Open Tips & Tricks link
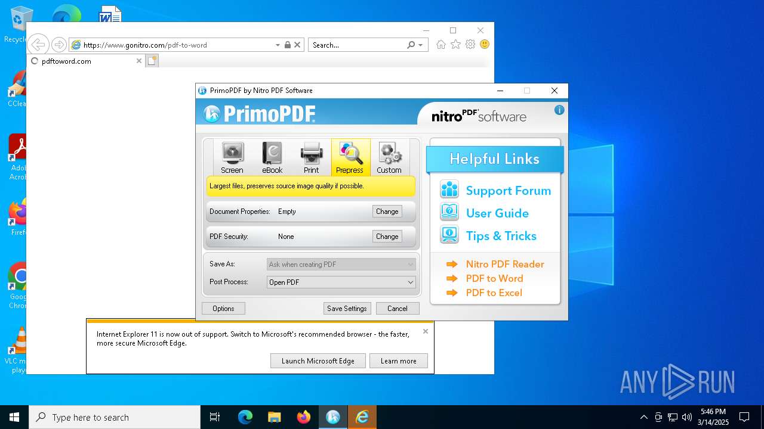Image resolution: width=764 pixels, height=429 pixels. click(501, 236)
